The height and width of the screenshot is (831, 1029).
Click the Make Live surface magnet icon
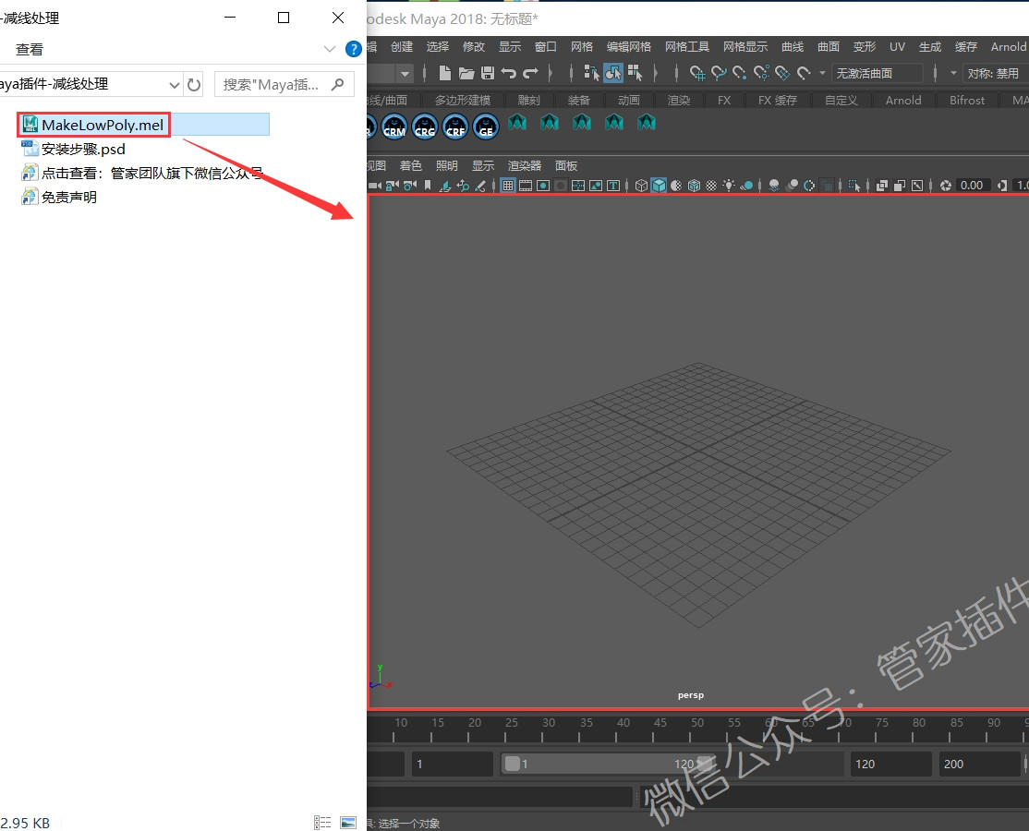pyautogui.click(x=804, y=73)
